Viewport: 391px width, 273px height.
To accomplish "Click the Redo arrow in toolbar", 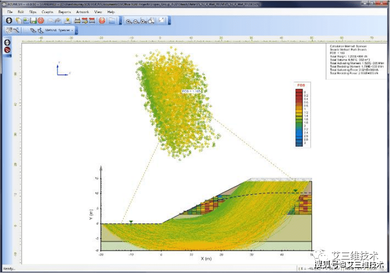I will [x=58, y=21].
